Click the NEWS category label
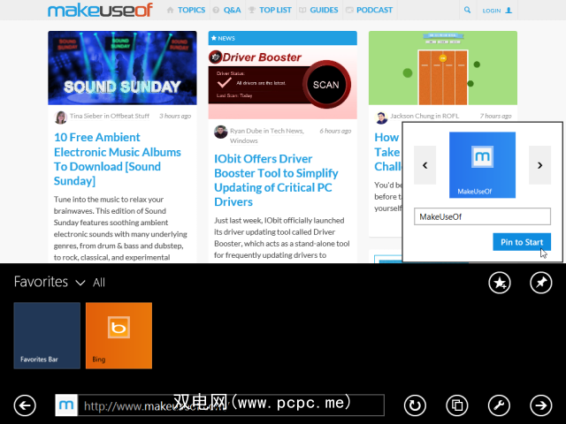The image size is (566, 424). (223, 38)
